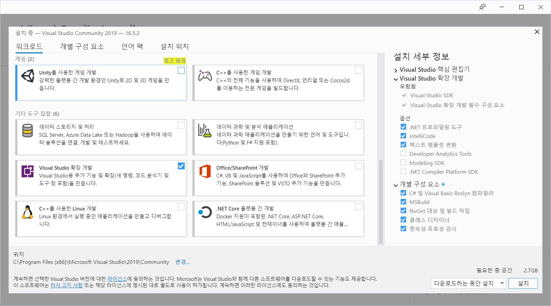The width and height of the screenshot is (551, 306).
Task: Click the 2.7GB required space value
Action: point(531,270)
